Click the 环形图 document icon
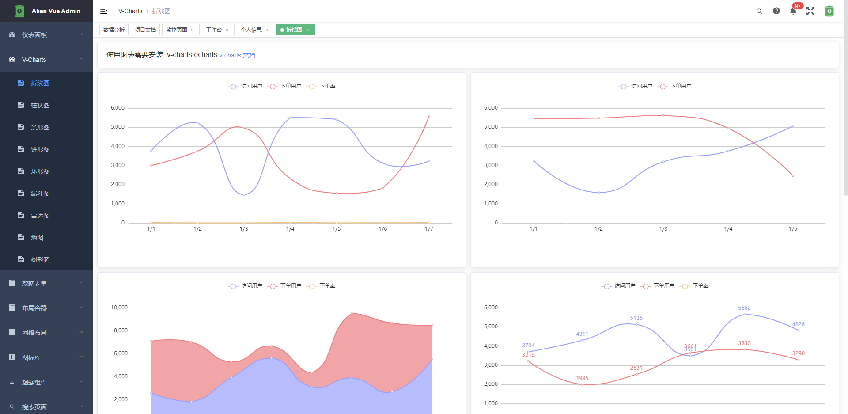 [21, 171]
